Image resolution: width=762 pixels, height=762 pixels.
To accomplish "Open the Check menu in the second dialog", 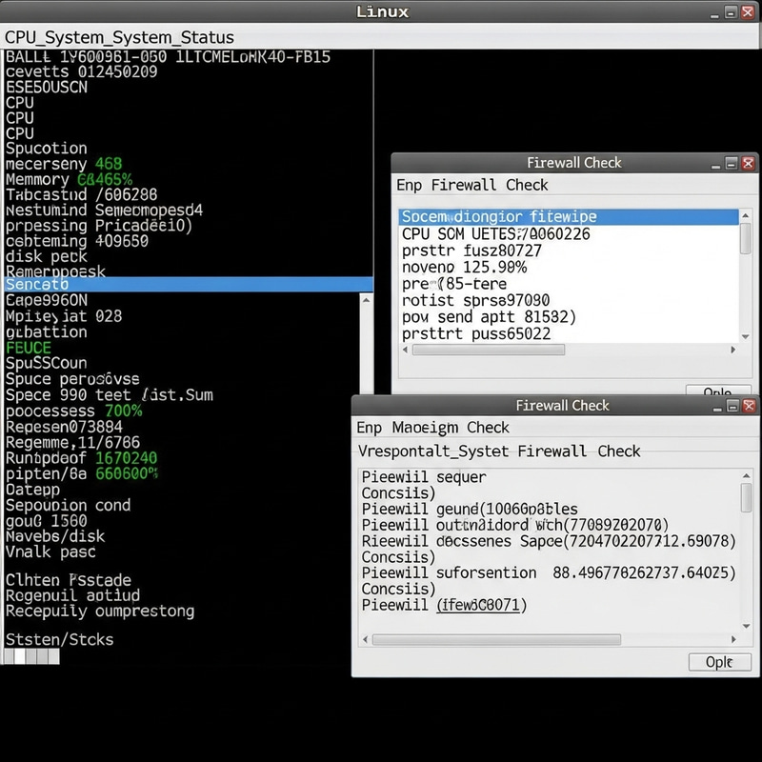I will click(x=488, y=428).
